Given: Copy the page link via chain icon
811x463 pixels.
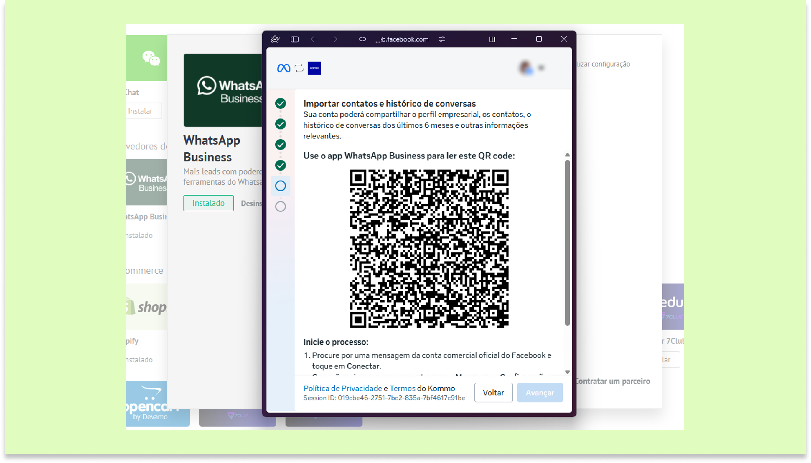Looking at the screenshot, I should coord(362,39).
